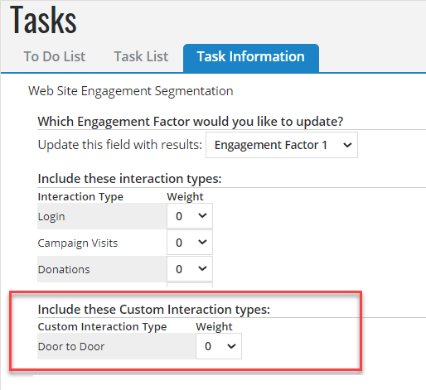Open the Door to Door weight dropdown

tap(219, 346)
